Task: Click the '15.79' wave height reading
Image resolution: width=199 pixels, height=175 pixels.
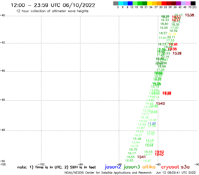Action: click(133, 150)
